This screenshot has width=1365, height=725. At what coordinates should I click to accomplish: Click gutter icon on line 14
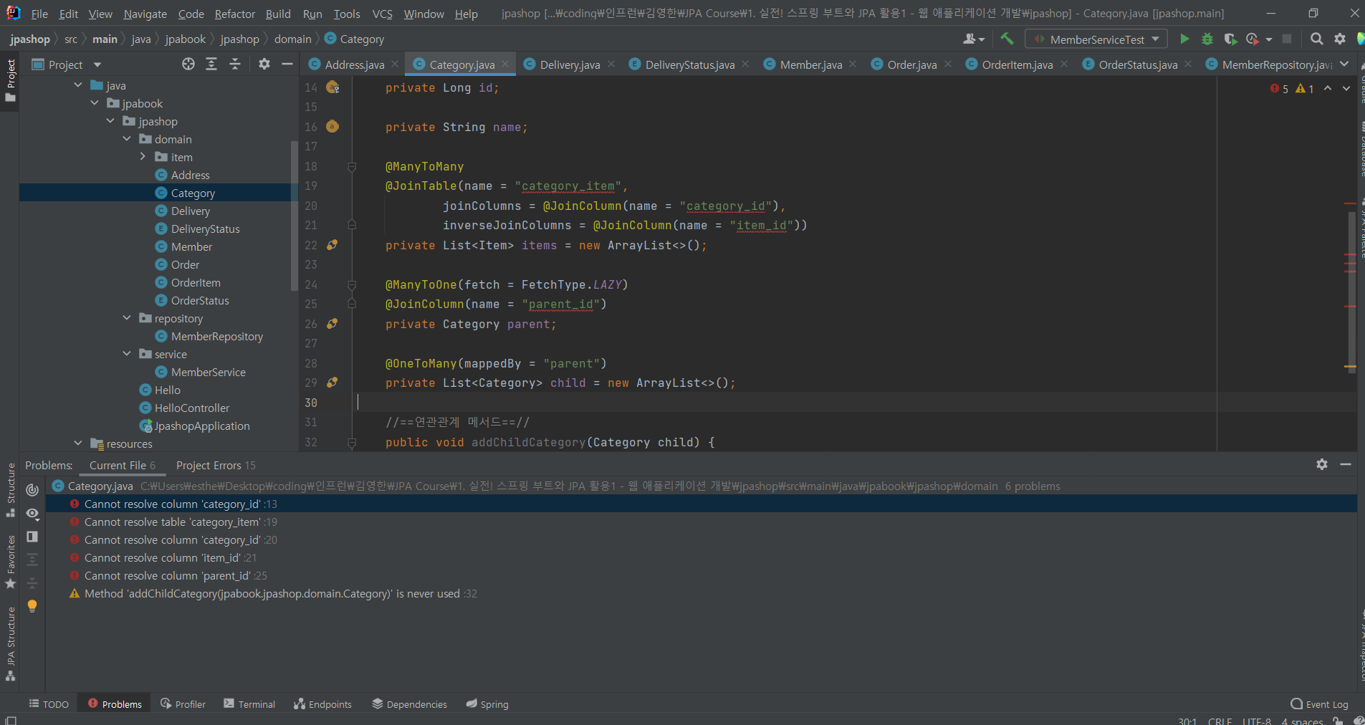point(332,87)
